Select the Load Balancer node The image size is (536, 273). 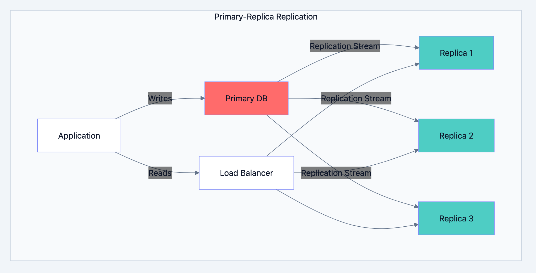click(x=246, y=173)
